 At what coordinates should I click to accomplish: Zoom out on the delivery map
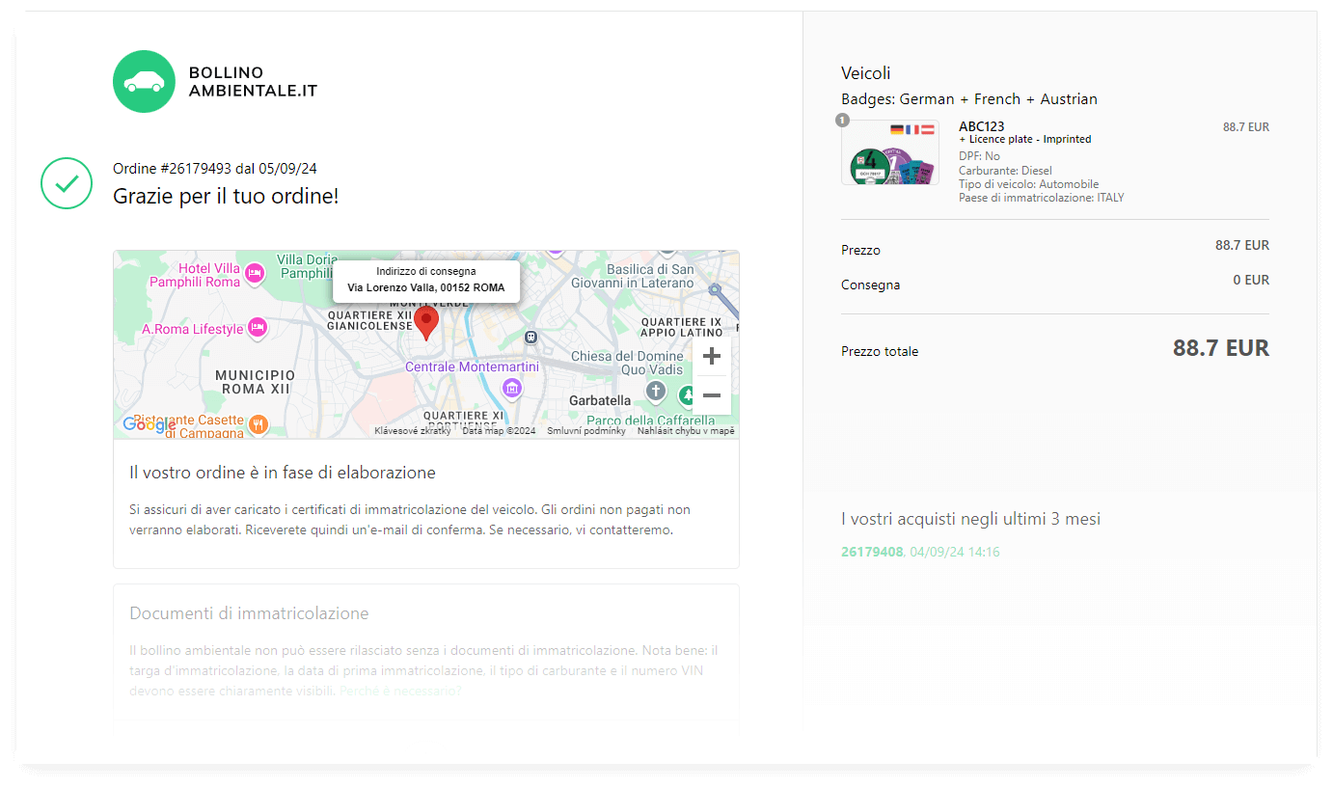pyautogui.click(x=712, y=395)
